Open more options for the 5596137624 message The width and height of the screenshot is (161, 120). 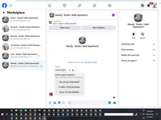[x=76, y=70]
